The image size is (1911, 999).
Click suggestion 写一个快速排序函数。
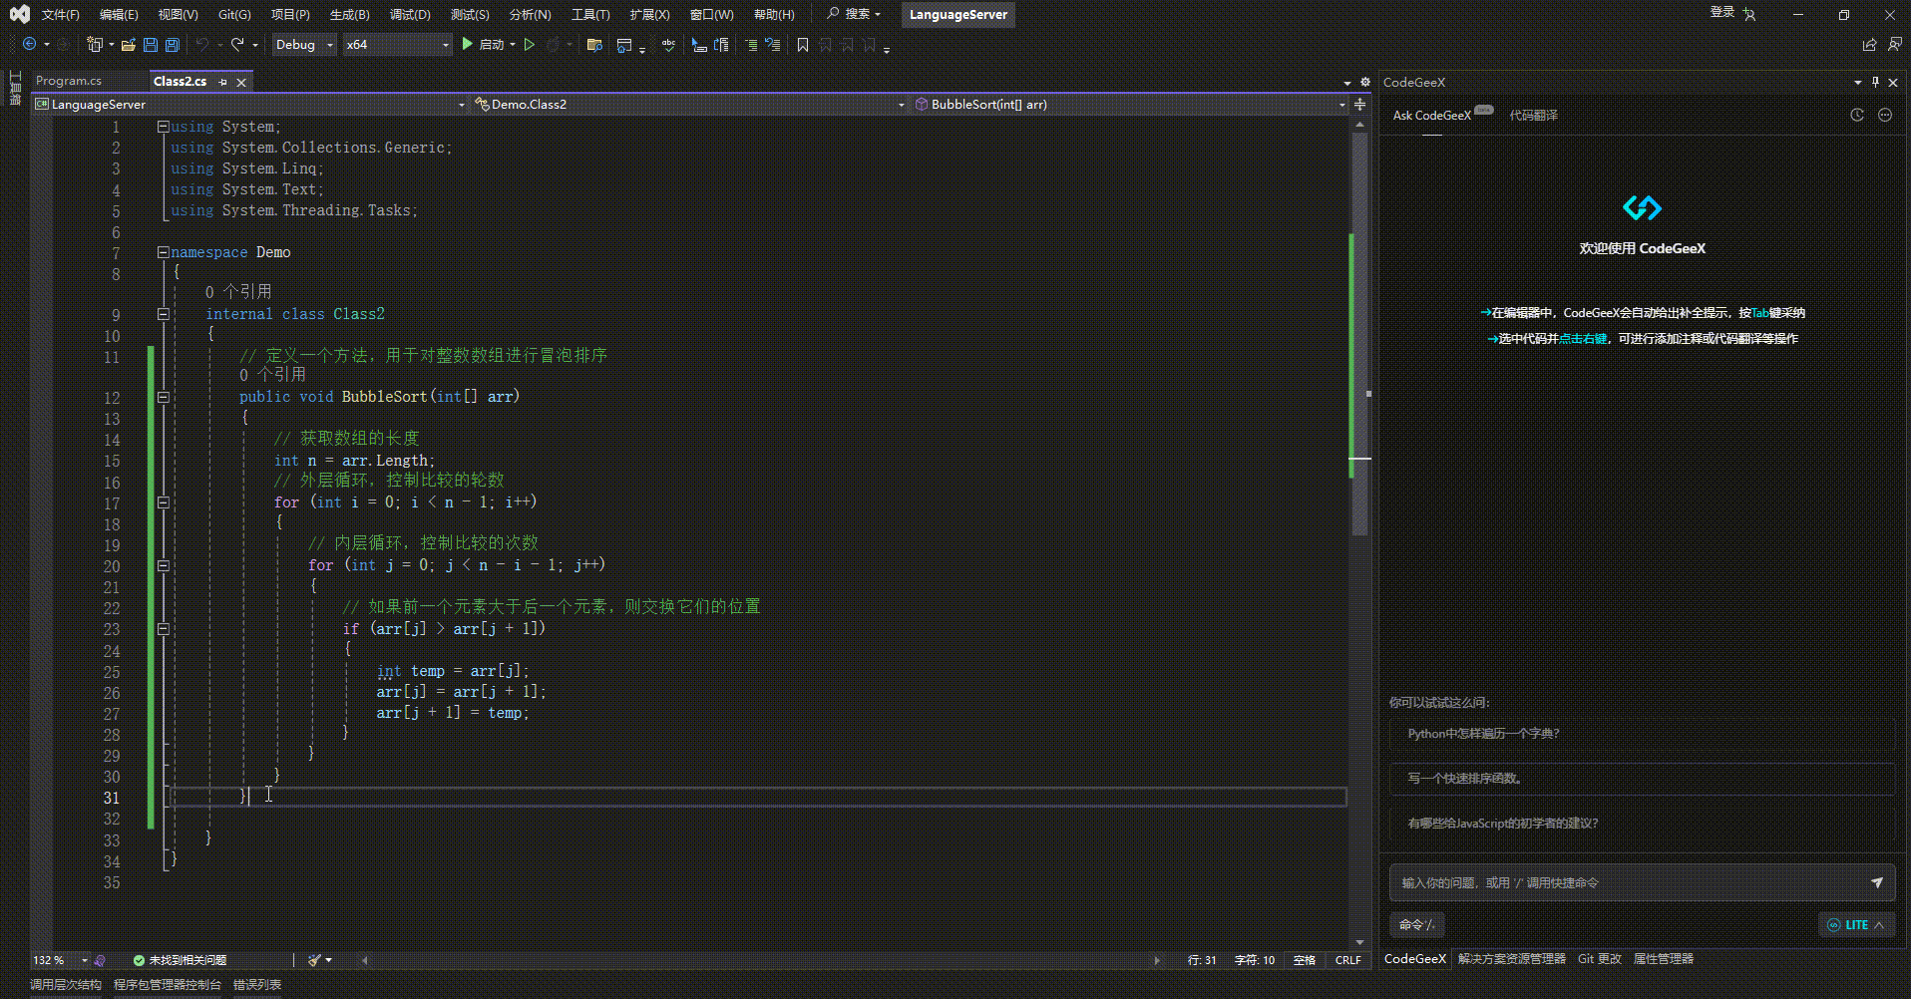pyautogui.click(x=1642, y=778)
